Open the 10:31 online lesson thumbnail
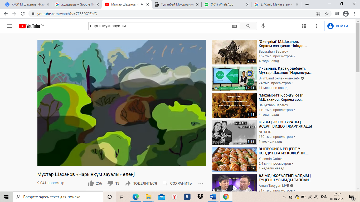This screenshot has height=202, width=360. point(235,79)
